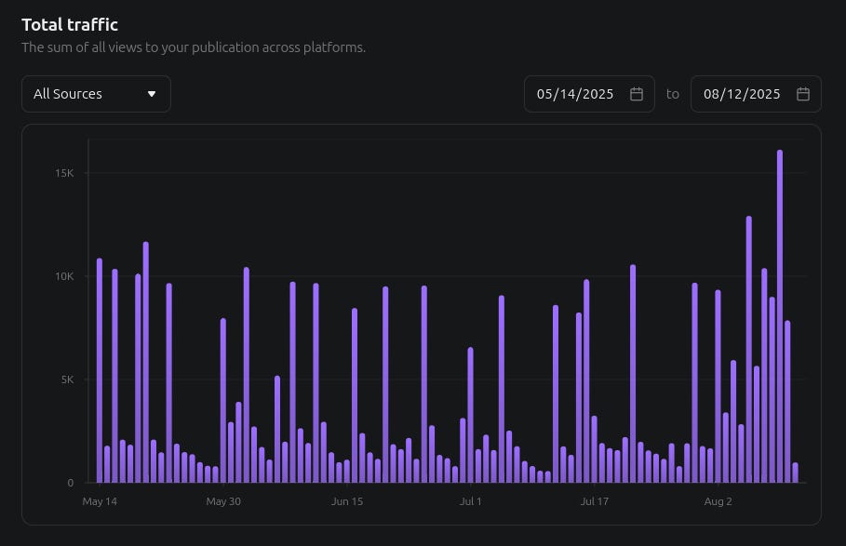The width and height of the screenshot is (846, 546).
Task: Click the '15K' y-axis label
Action: coord(64,173)
